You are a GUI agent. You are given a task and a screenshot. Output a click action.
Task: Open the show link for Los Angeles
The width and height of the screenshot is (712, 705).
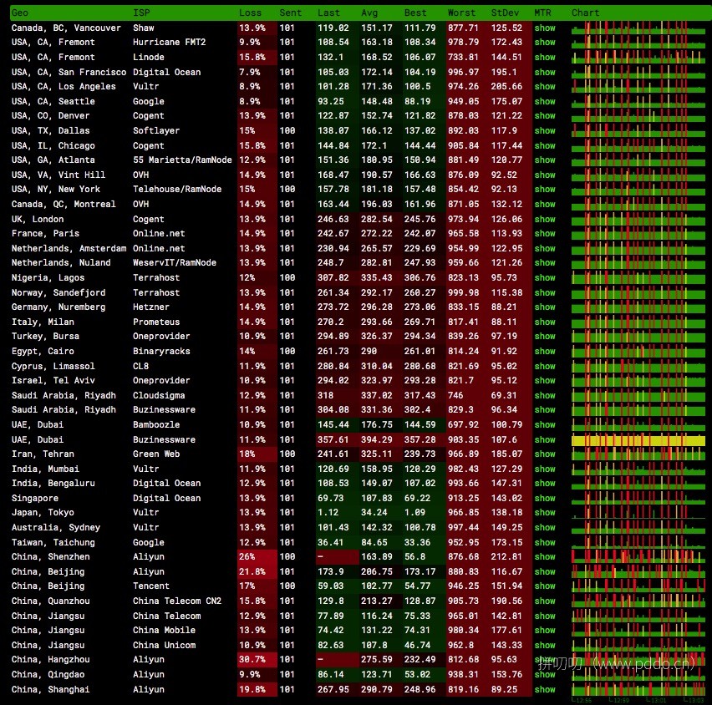pos(545,86)
